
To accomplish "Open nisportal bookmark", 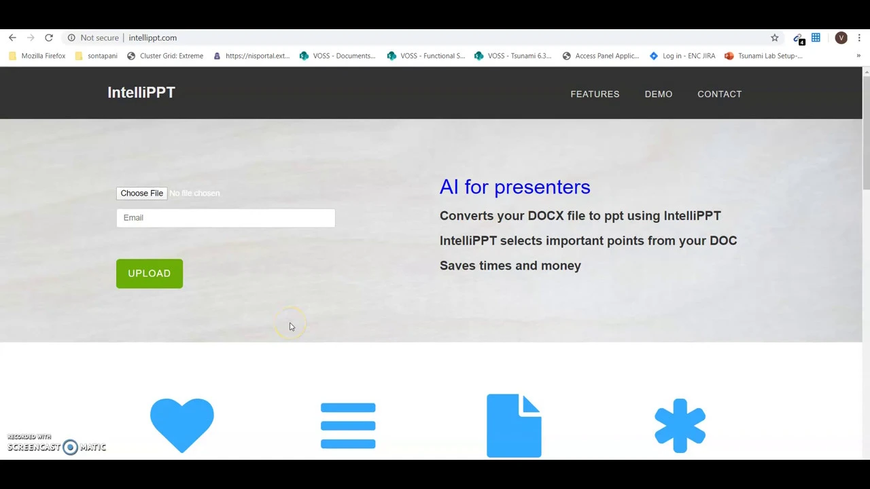I will tap(251, 56).
